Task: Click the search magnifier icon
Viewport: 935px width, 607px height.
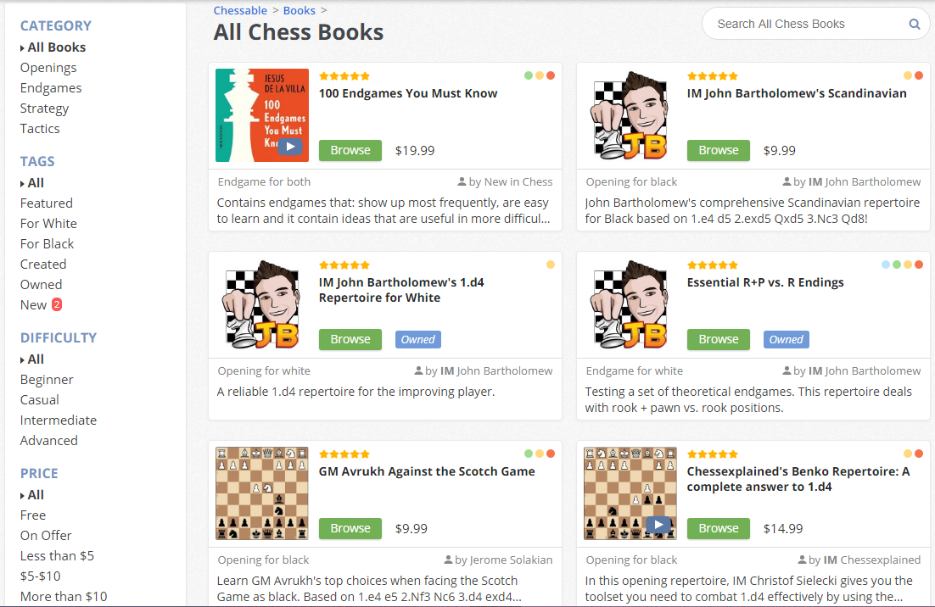Action: [x=914, y=24]
